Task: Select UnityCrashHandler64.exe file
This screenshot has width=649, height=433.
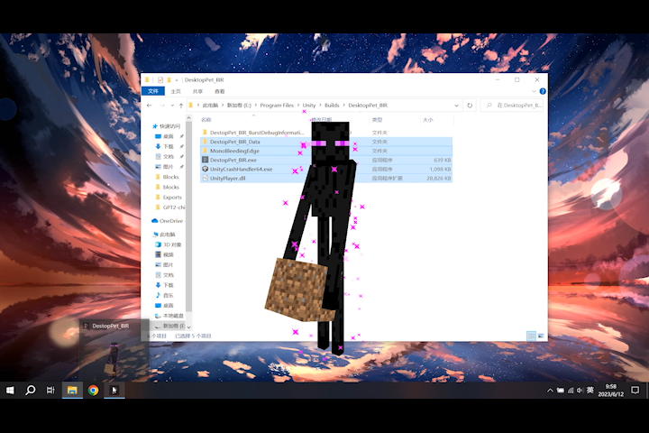Action: 241,169
